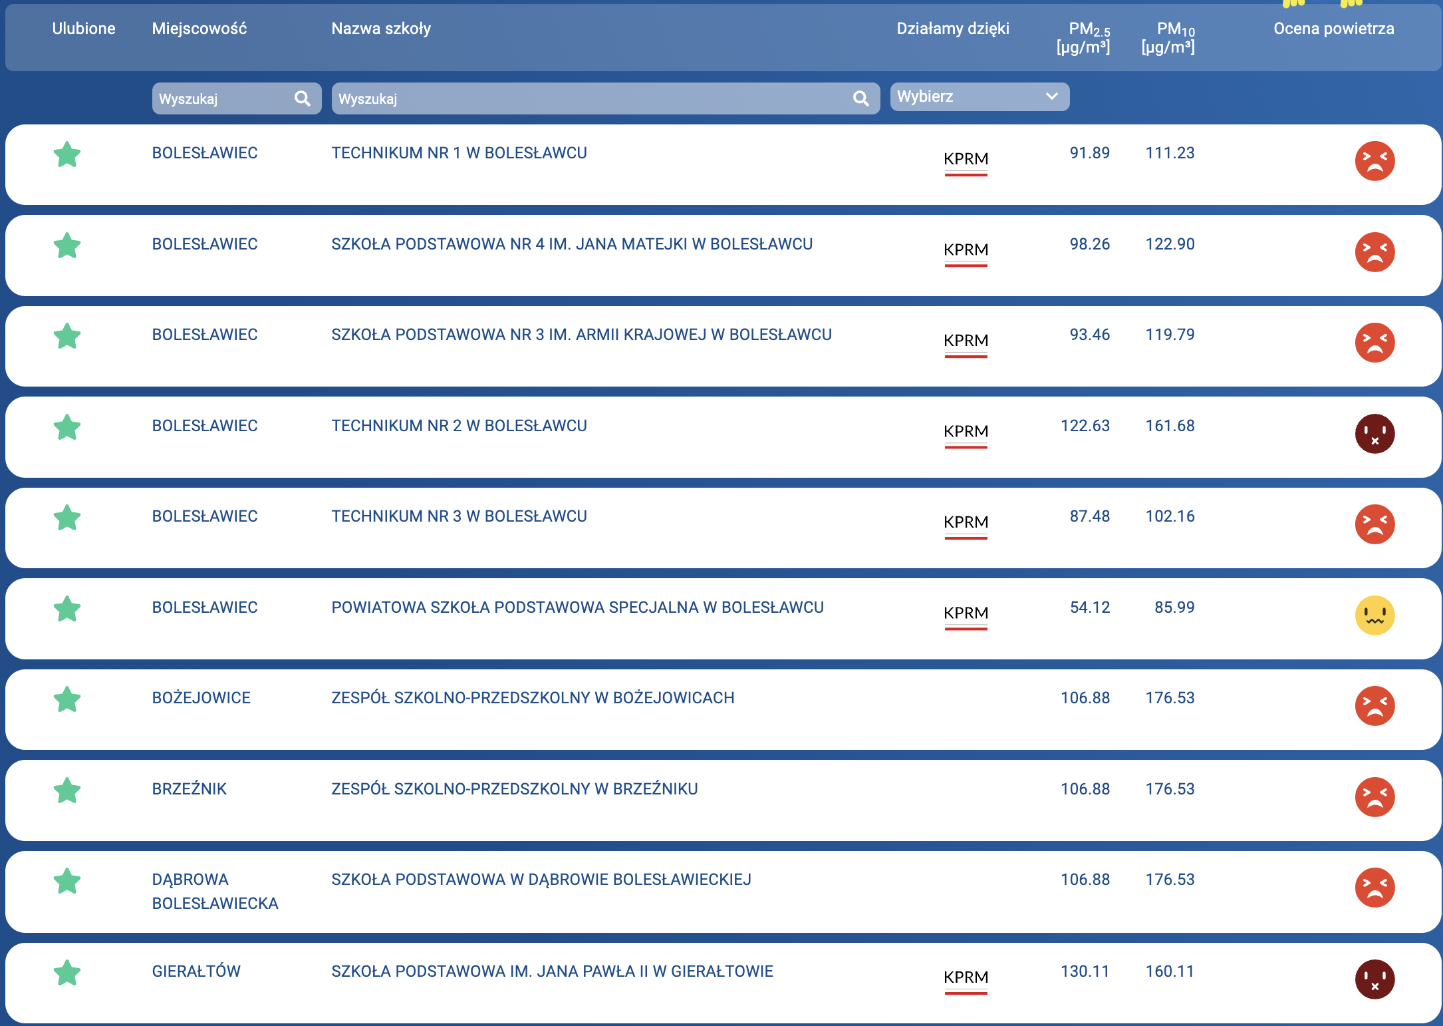Open Zespół Szkolno-Przedszkolny w Brzeźniku
Viewport: 1443px width, 1026px height.
[515, 789]
